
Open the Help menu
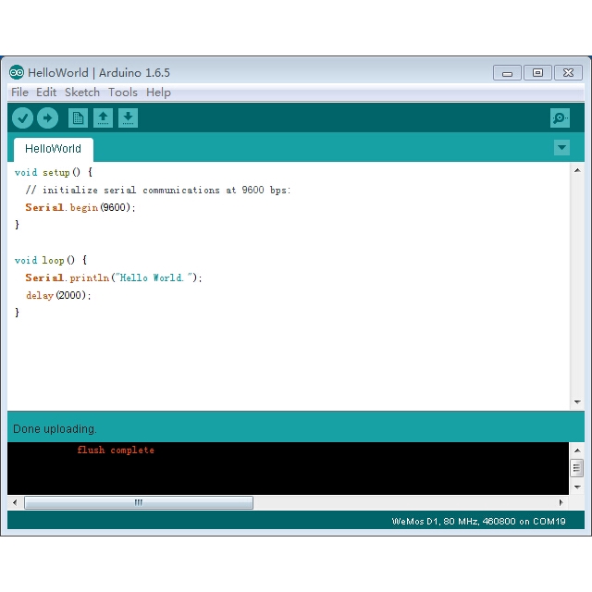click(158, 92)
